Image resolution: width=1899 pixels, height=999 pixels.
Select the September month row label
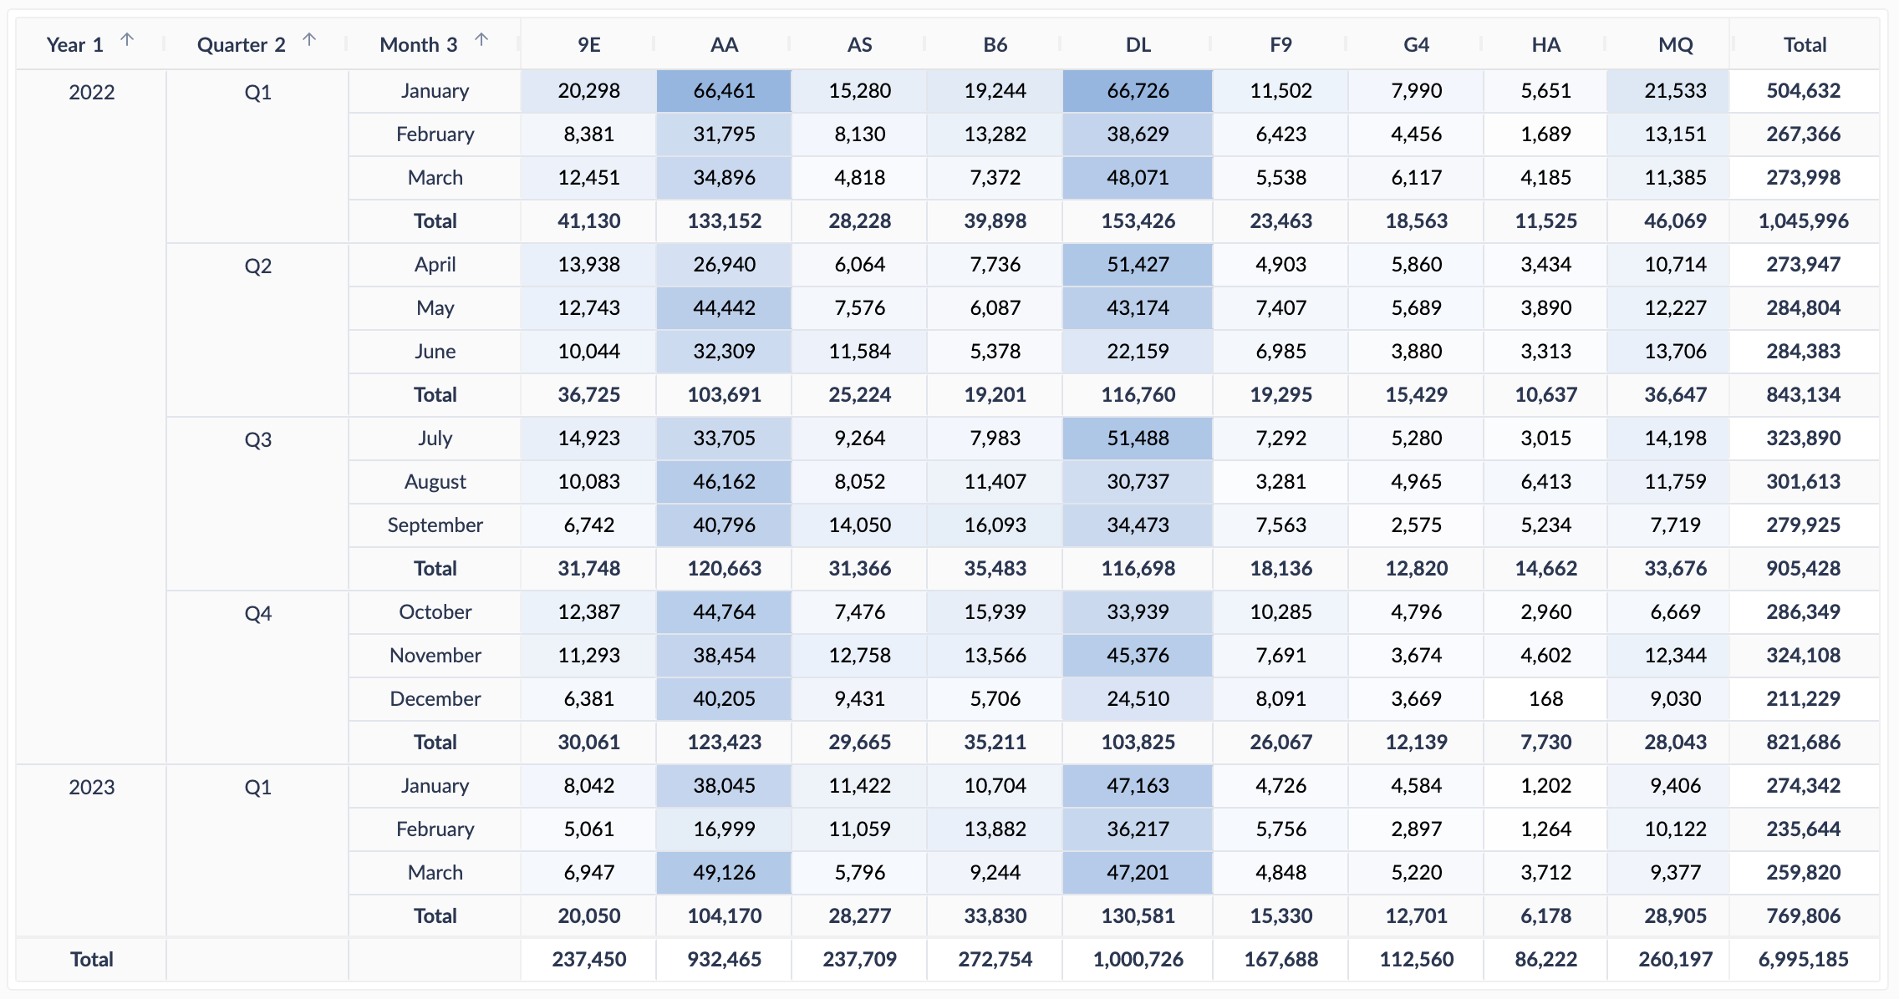(x=435, y=525)
